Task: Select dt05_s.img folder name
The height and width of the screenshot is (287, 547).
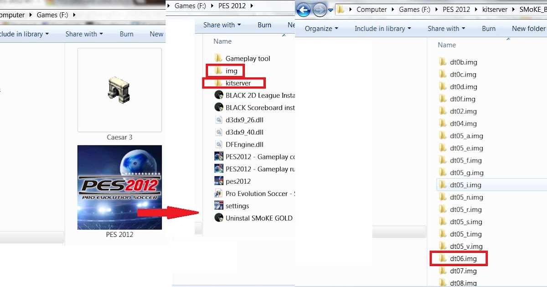Action: point(466,222)
